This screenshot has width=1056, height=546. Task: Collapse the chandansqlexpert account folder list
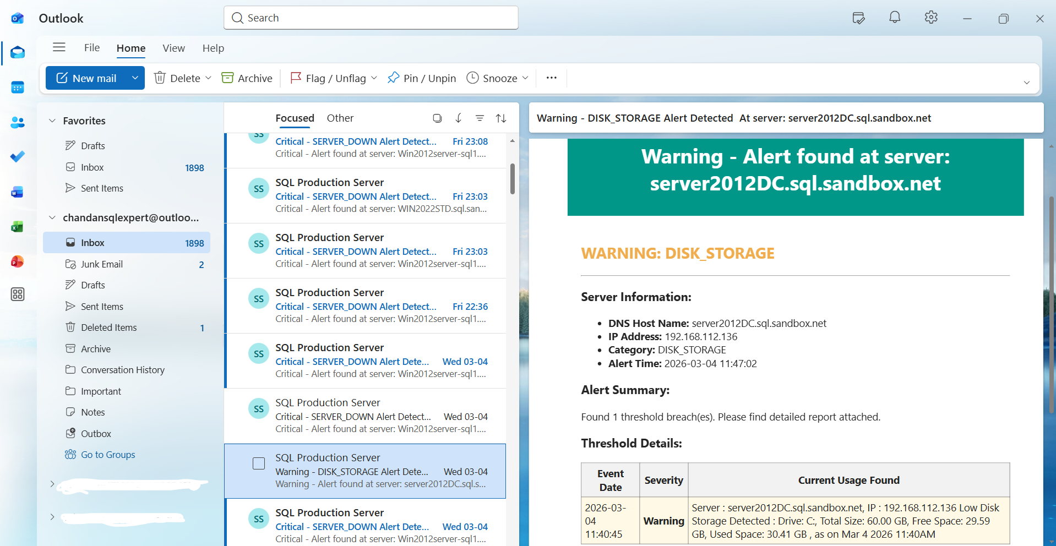coord(52,217)
